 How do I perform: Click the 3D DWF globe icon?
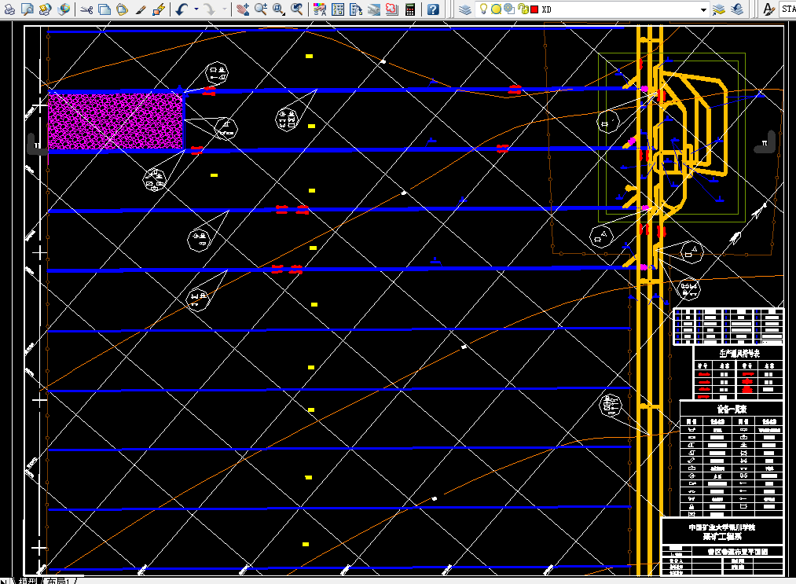64,9
